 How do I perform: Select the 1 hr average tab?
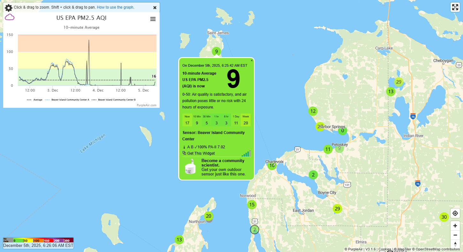click(216, 120)
